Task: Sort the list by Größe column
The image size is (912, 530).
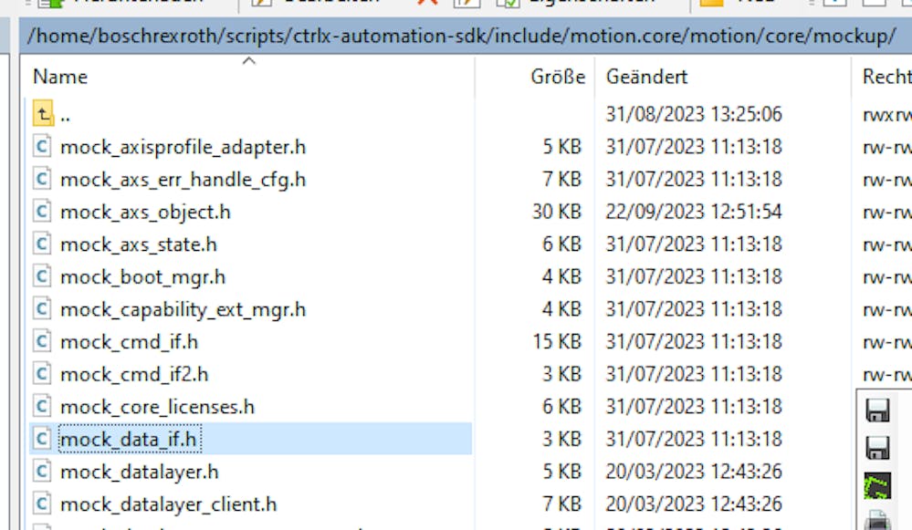Action: 557,78
